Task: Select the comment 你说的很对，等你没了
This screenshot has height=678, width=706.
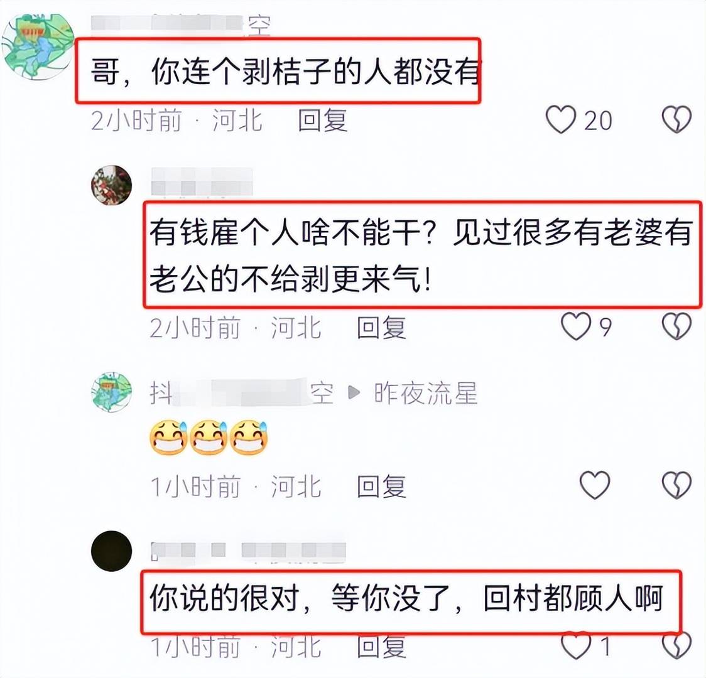Action: 406,599
